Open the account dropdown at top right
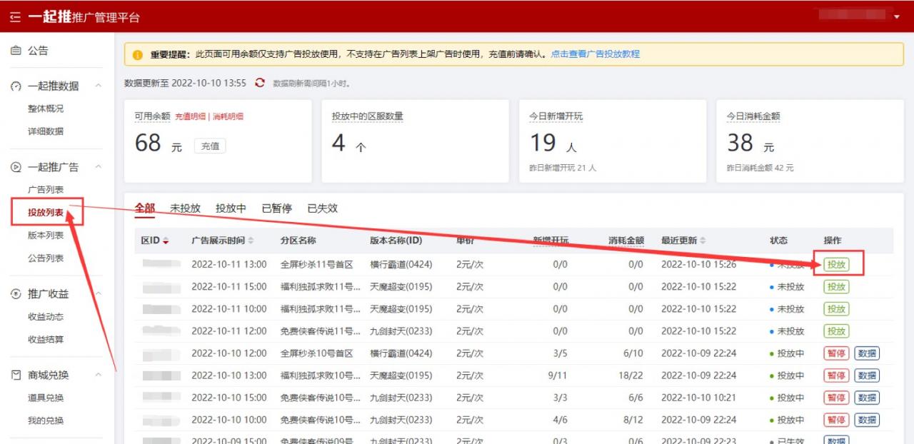 [x=895, y=14]
